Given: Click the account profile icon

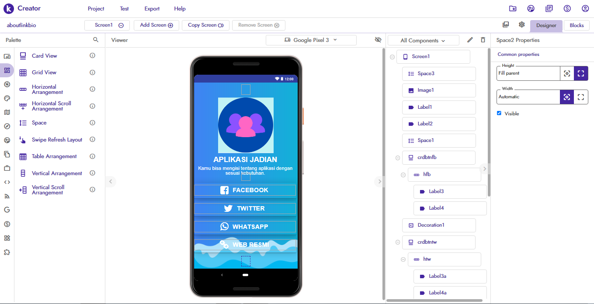Looking at the screenshot, I should click(585, 9).
